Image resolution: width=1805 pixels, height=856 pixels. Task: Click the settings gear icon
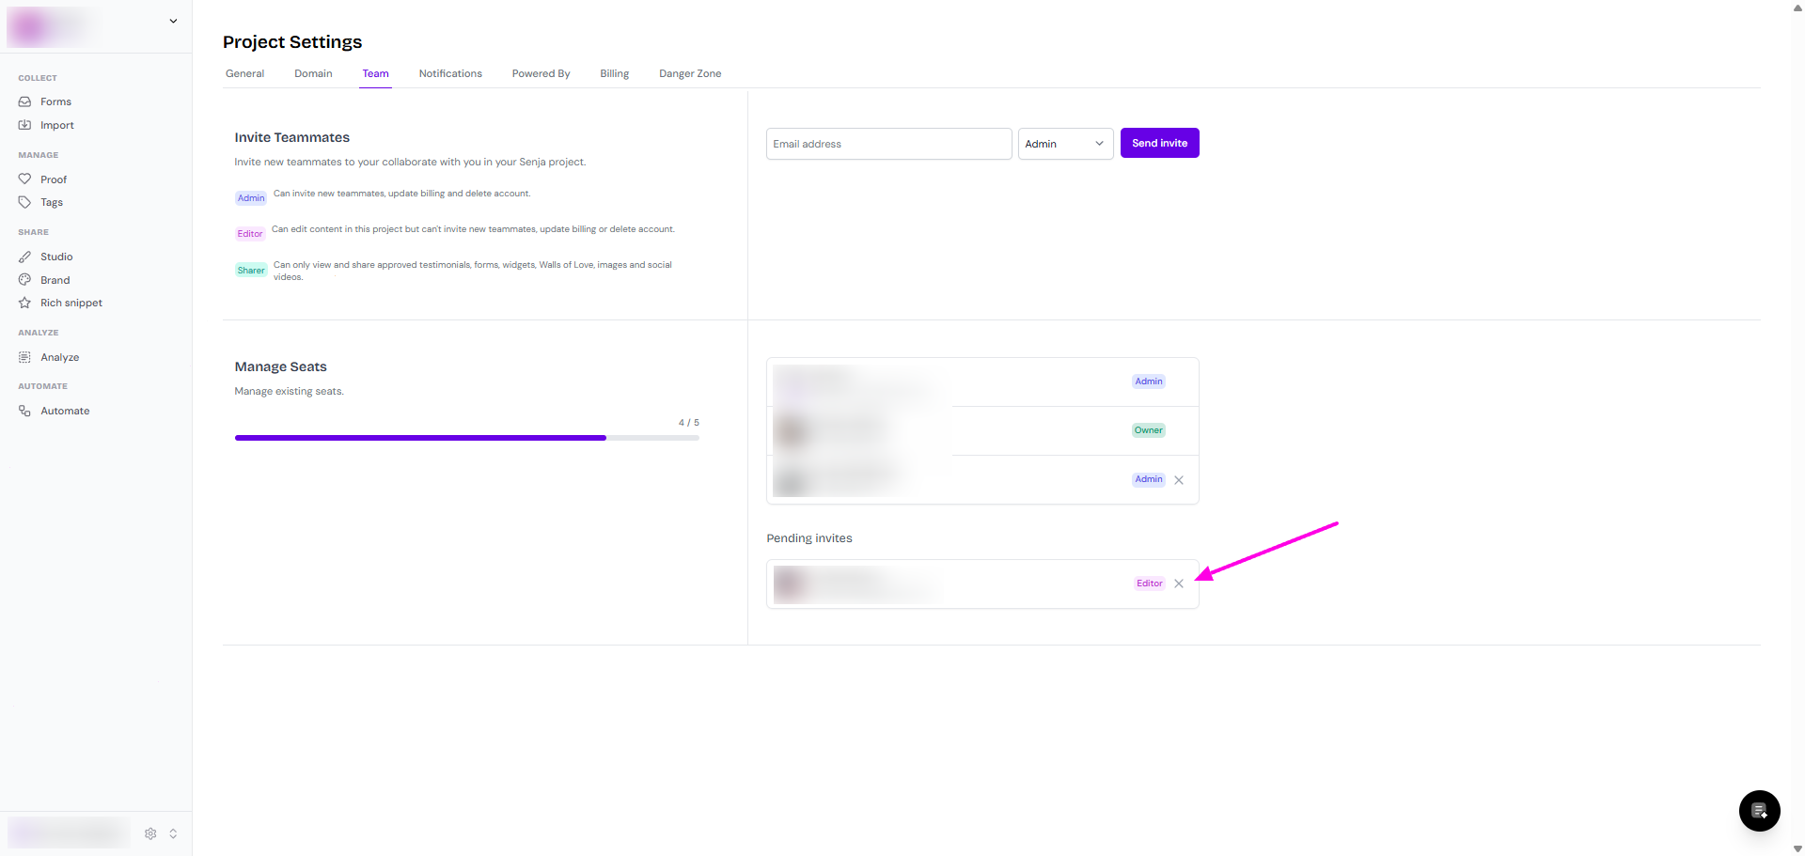coord(150,833)
